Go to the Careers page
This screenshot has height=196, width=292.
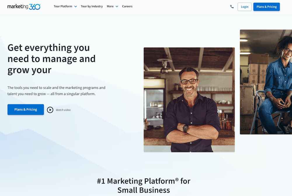pos(127,6)
